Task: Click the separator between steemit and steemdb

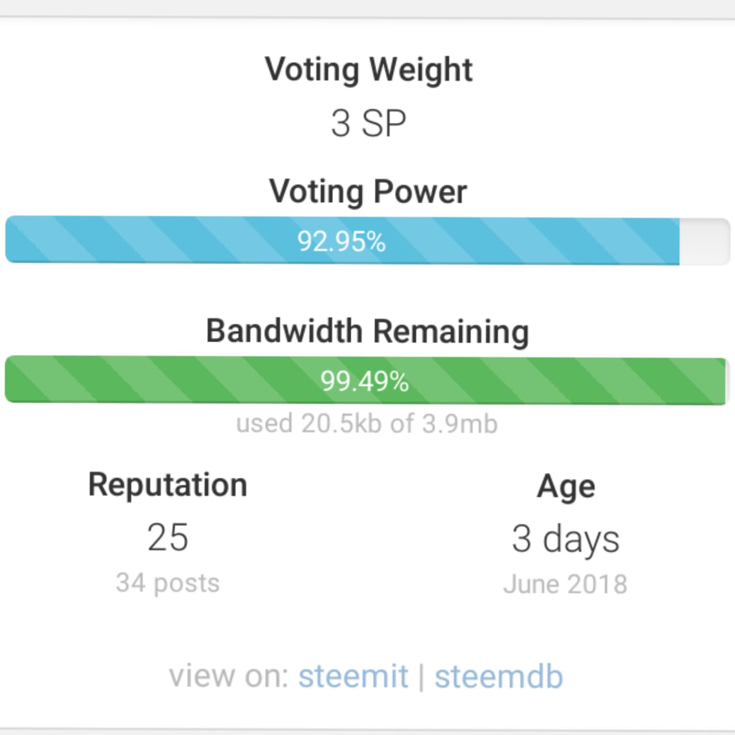Action: 421,676
